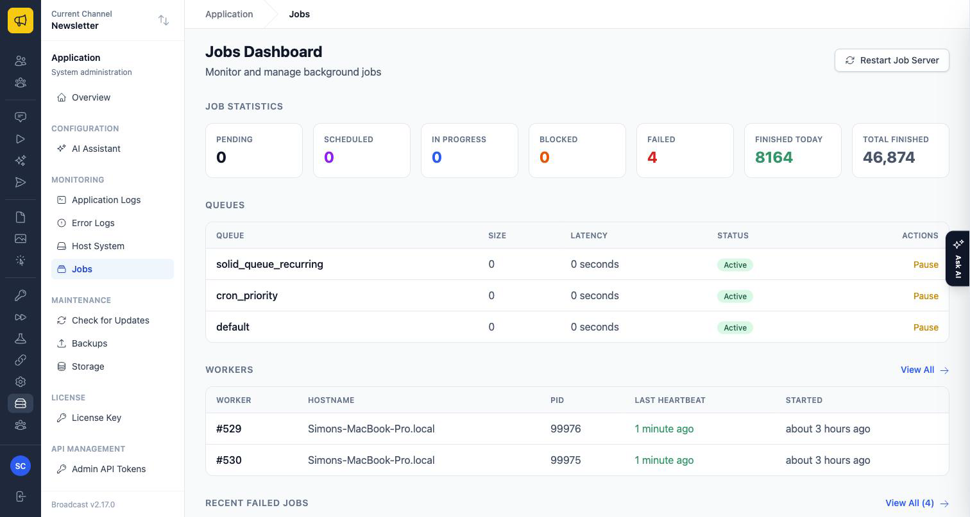Image resolution: width=970 pixels, height=517 pixels.
Task: Open the image/media library icon
Action: click(21, 238)
